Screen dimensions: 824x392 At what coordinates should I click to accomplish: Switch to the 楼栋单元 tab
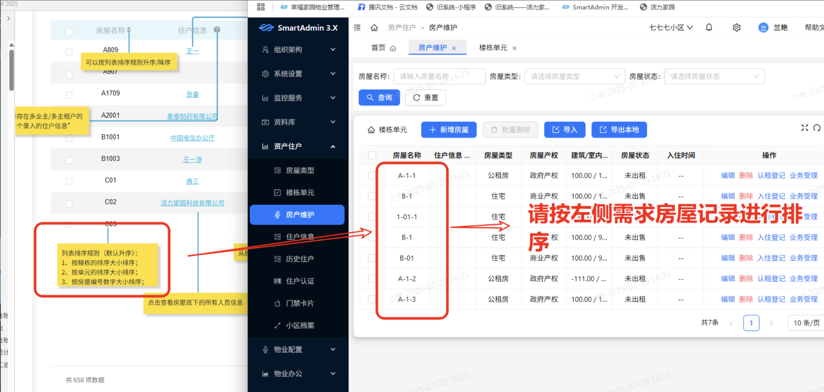pyautogui.click(x=493, y=48)
